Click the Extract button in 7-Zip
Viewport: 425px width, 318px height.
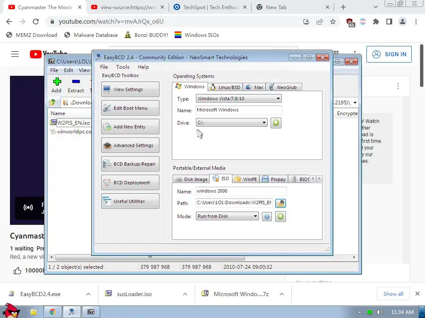pyautogui.click(x=76, y=85)
